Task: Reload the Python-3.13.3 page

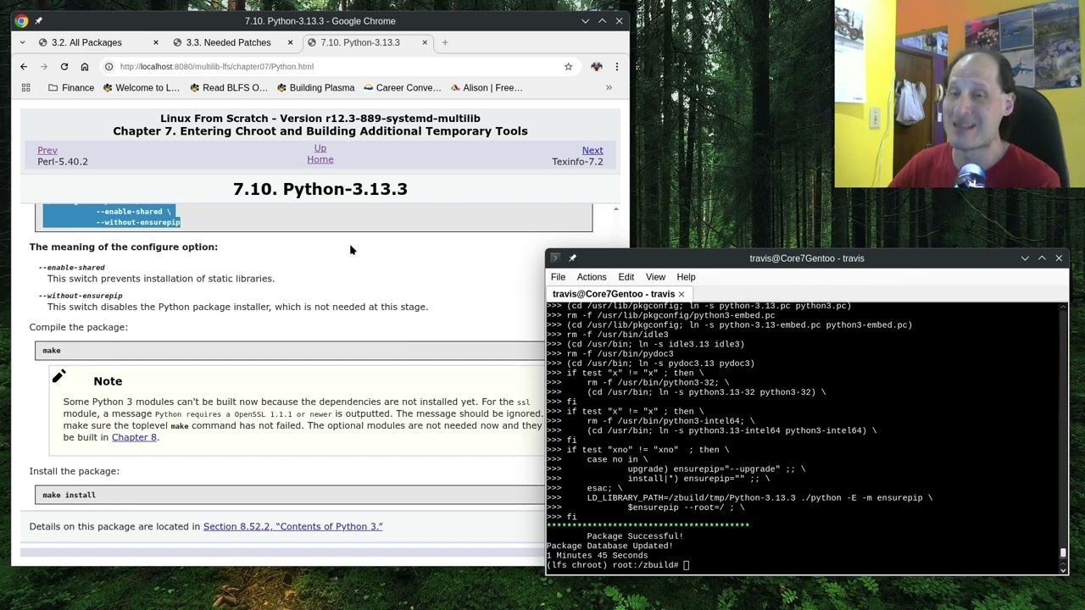Action: click(64, 66)
